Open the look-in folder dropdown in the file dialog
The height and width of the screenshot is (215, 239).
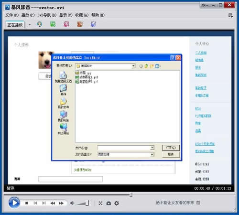(133, 66)
